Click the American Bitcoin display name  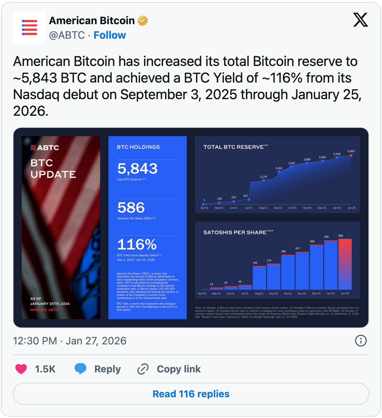coord(92,20)
